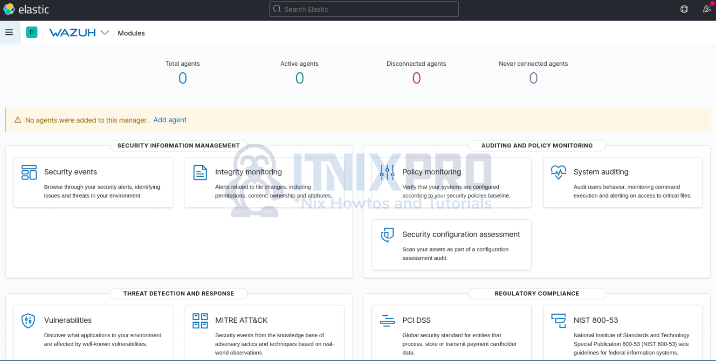Screen dimensions: 716x361
Task: Click the 'Scan your assets' description
Action: pos(455,254)
